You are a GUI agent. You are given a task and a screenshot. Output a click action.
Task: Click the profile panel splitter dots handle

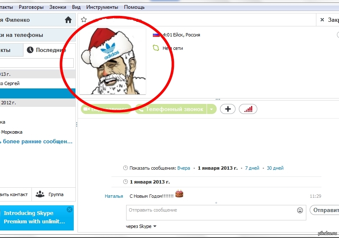click(x=218, y=99)
